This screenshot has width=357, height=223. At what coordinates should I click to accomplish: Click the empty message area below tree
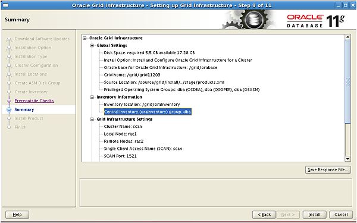215,193
